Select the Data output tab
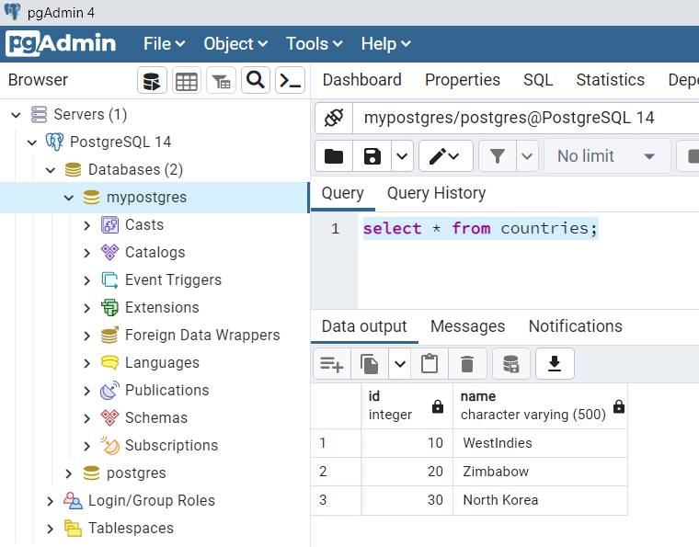This screenshot has width=699, height=547. pos(364,326)
